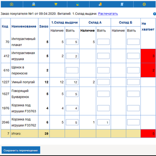Viewport: 156px width, 156px height.
Task: Click the cash register icon in toolbar
Action: point(34,4)
